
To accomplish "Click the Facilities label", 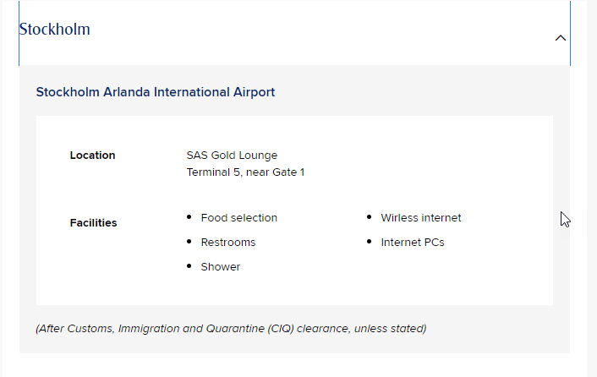I will pos(93,223).
